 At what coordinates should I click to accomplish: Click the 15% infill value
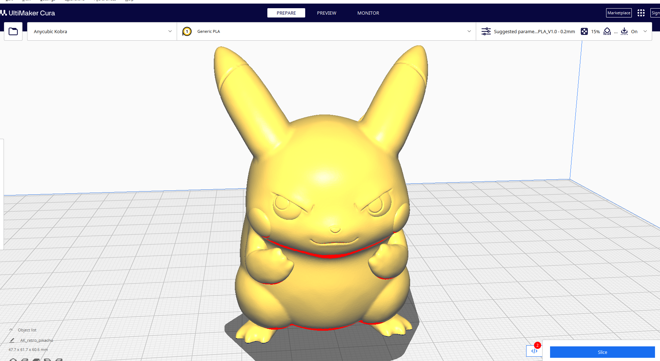click(595, 31)
